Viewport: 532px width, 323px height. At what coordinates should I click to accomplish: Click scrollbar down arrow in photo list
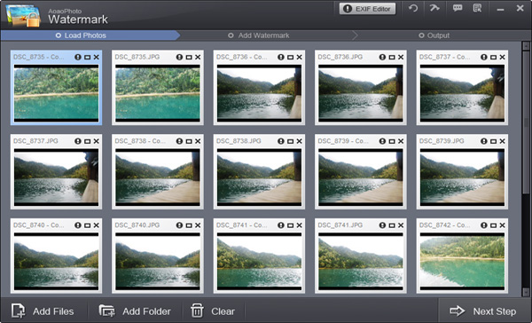click(526, 292)
